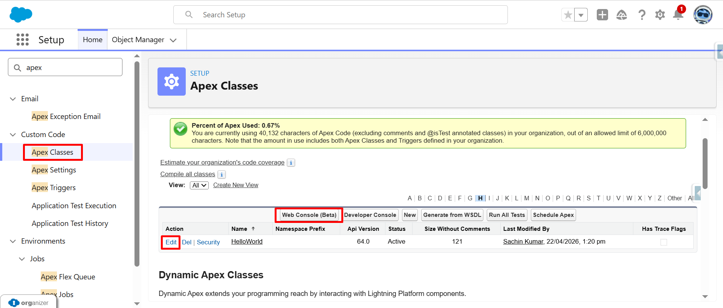Click the Web Console (Beta) button
The height and width of the screenshot is (308, 723).
tap(309, 215)
